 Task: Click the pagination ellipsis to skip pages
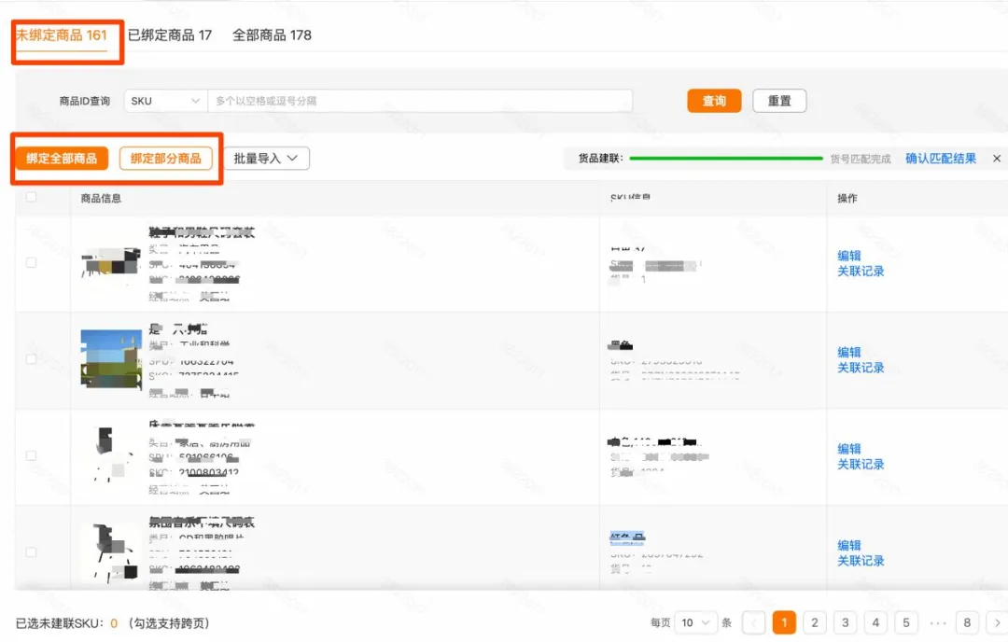tap(937, 622)
